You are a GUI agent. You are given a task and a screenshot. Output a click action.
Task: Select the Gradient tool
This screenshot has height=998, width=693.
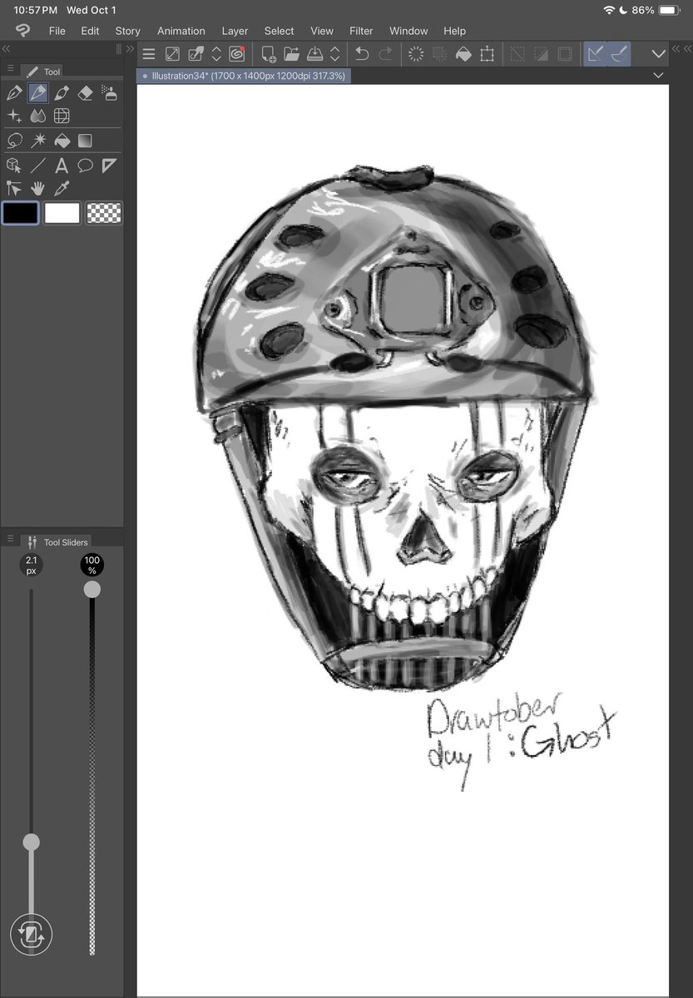coord(85,141)
